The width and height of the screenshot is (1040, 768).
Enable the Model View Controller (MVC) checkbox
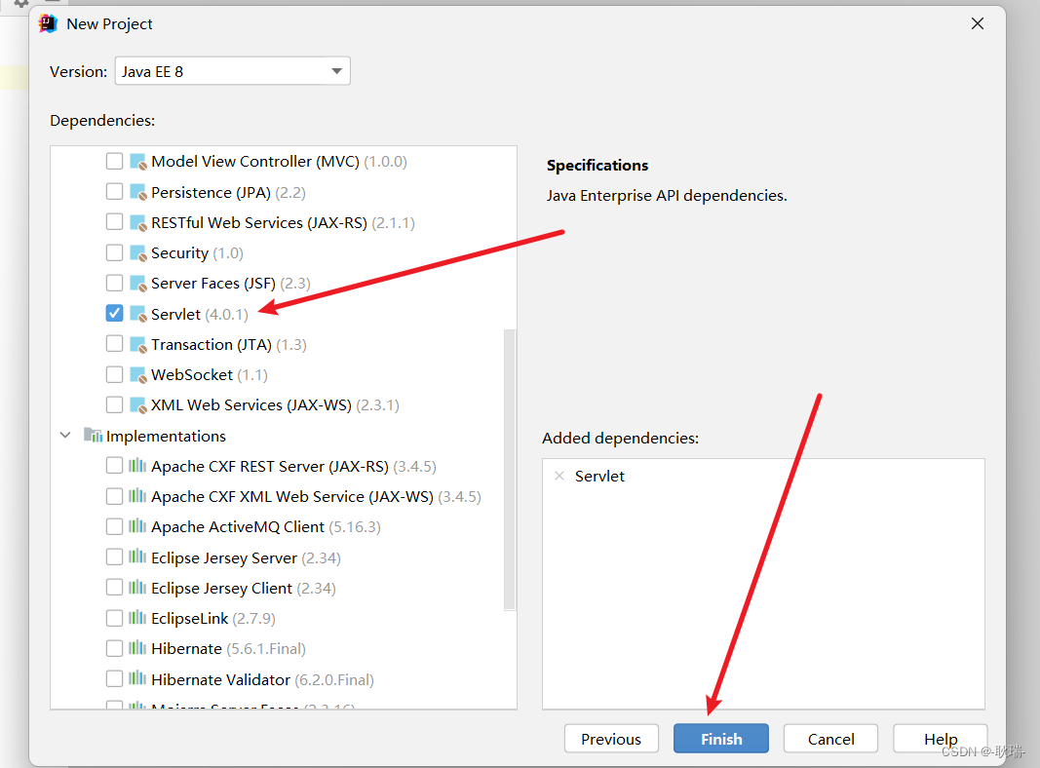114,161
